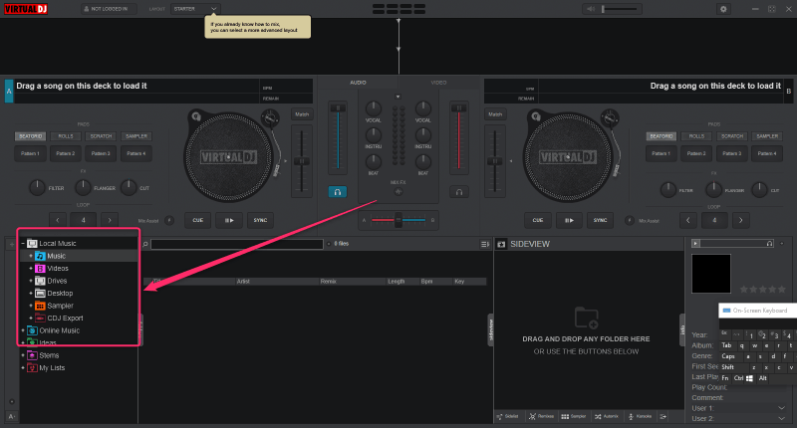This screenshot has height=428, width=797.
Task: Switch mixer to the AUDIO tab
Action: [x=358, y=83]
